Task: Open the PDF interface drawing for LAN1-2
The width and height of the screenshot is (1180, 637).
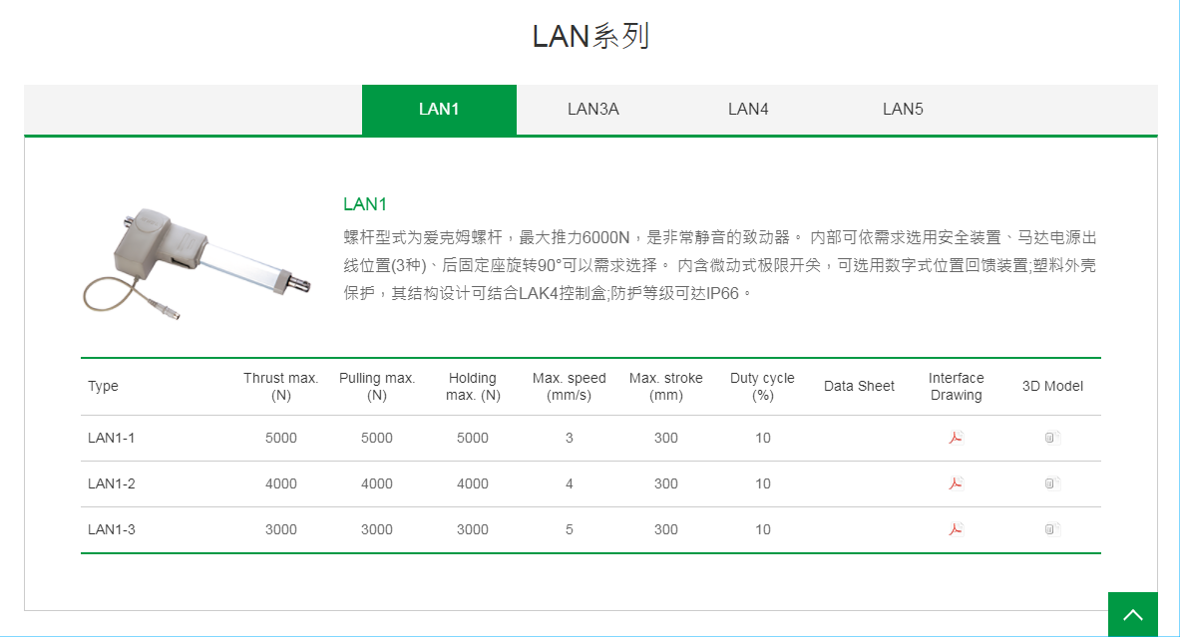Action: tap(955, 483)
